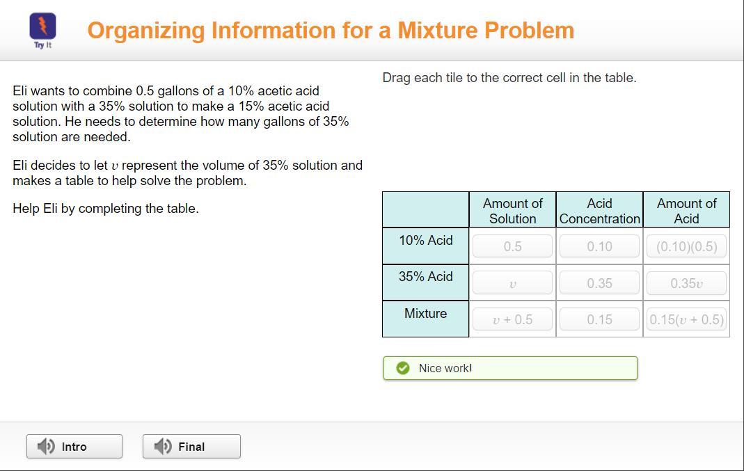Screen dimensions: 744x471
Task: Play the Intro audio
Action: point(74,447)
